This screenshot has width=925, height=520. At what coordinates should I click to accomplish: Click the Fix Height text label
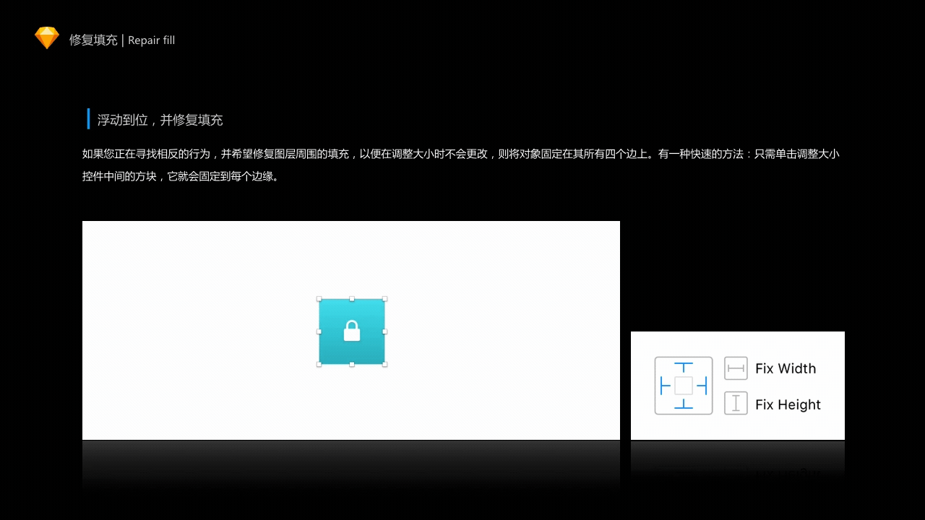click(788, 404)
